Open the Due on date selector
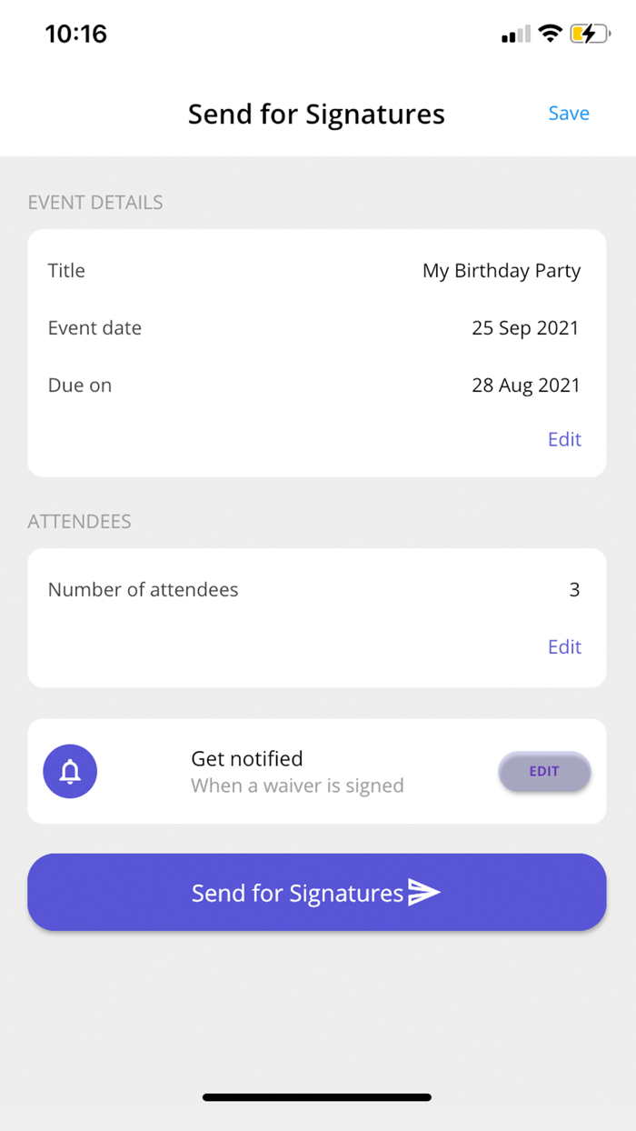This screenshot has height=1131, width=636. coord(525,385)
